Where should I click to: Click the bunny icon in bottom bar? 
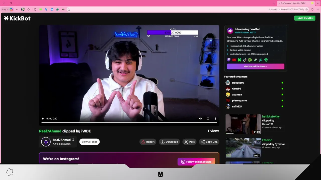pos(160,174)
